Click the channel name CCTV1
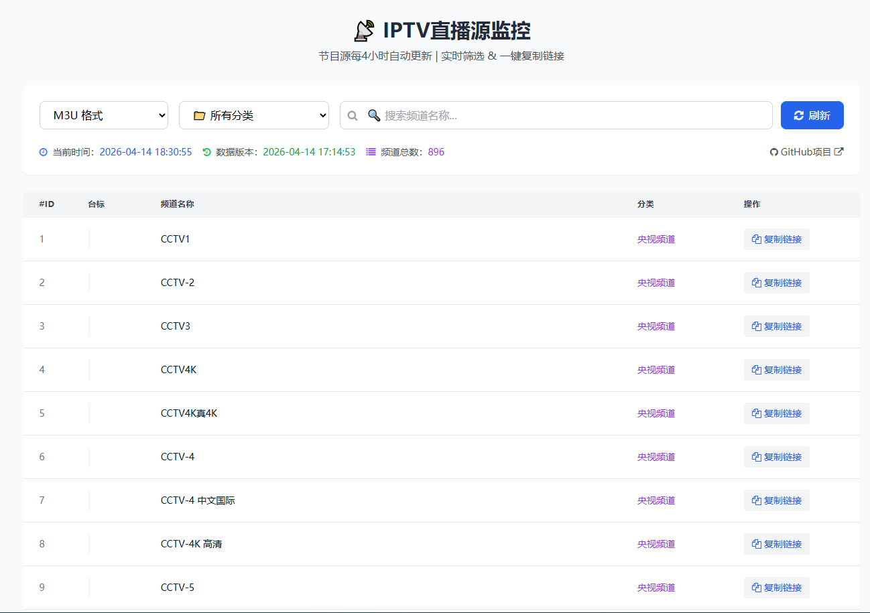The image size is (870, 613). (176, 239)
